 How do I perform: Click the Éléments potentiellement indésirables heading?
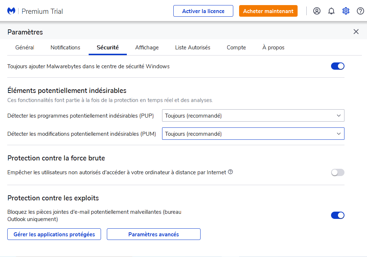(x=67, y=90)
